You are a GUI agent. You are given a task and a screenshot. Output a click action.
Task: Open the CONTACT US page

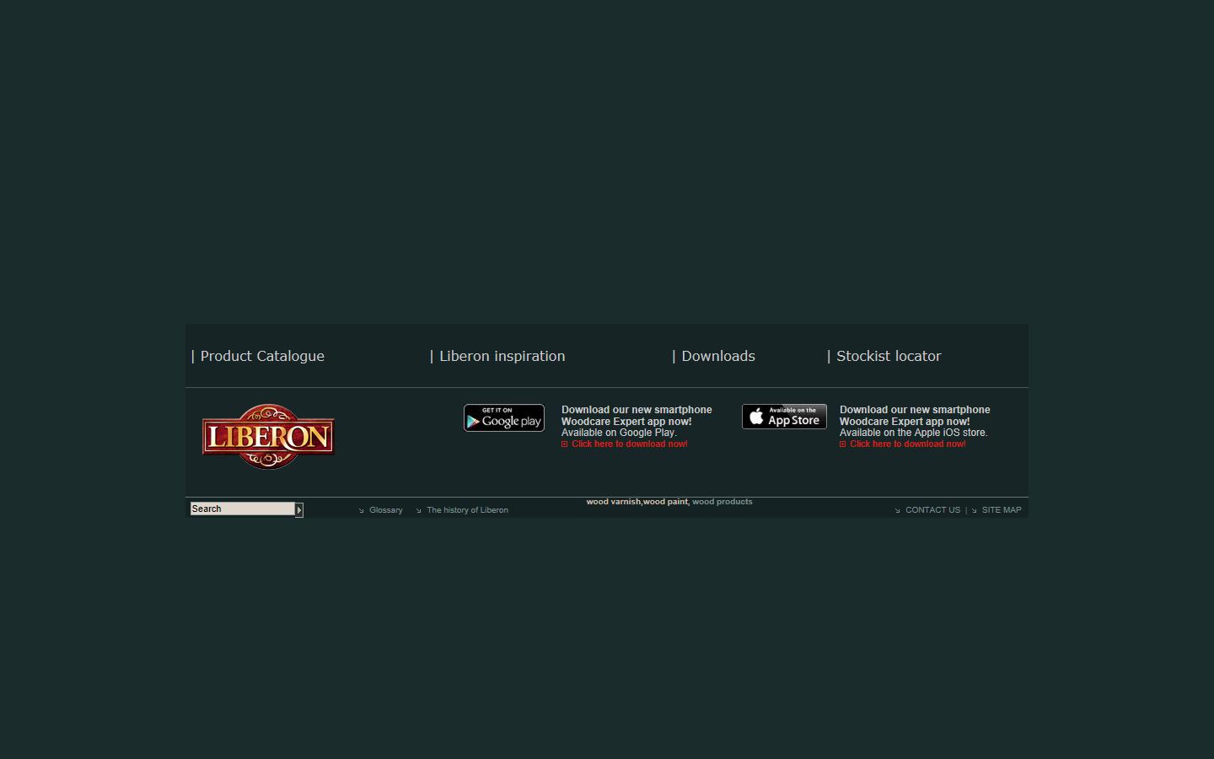point(932,510)
